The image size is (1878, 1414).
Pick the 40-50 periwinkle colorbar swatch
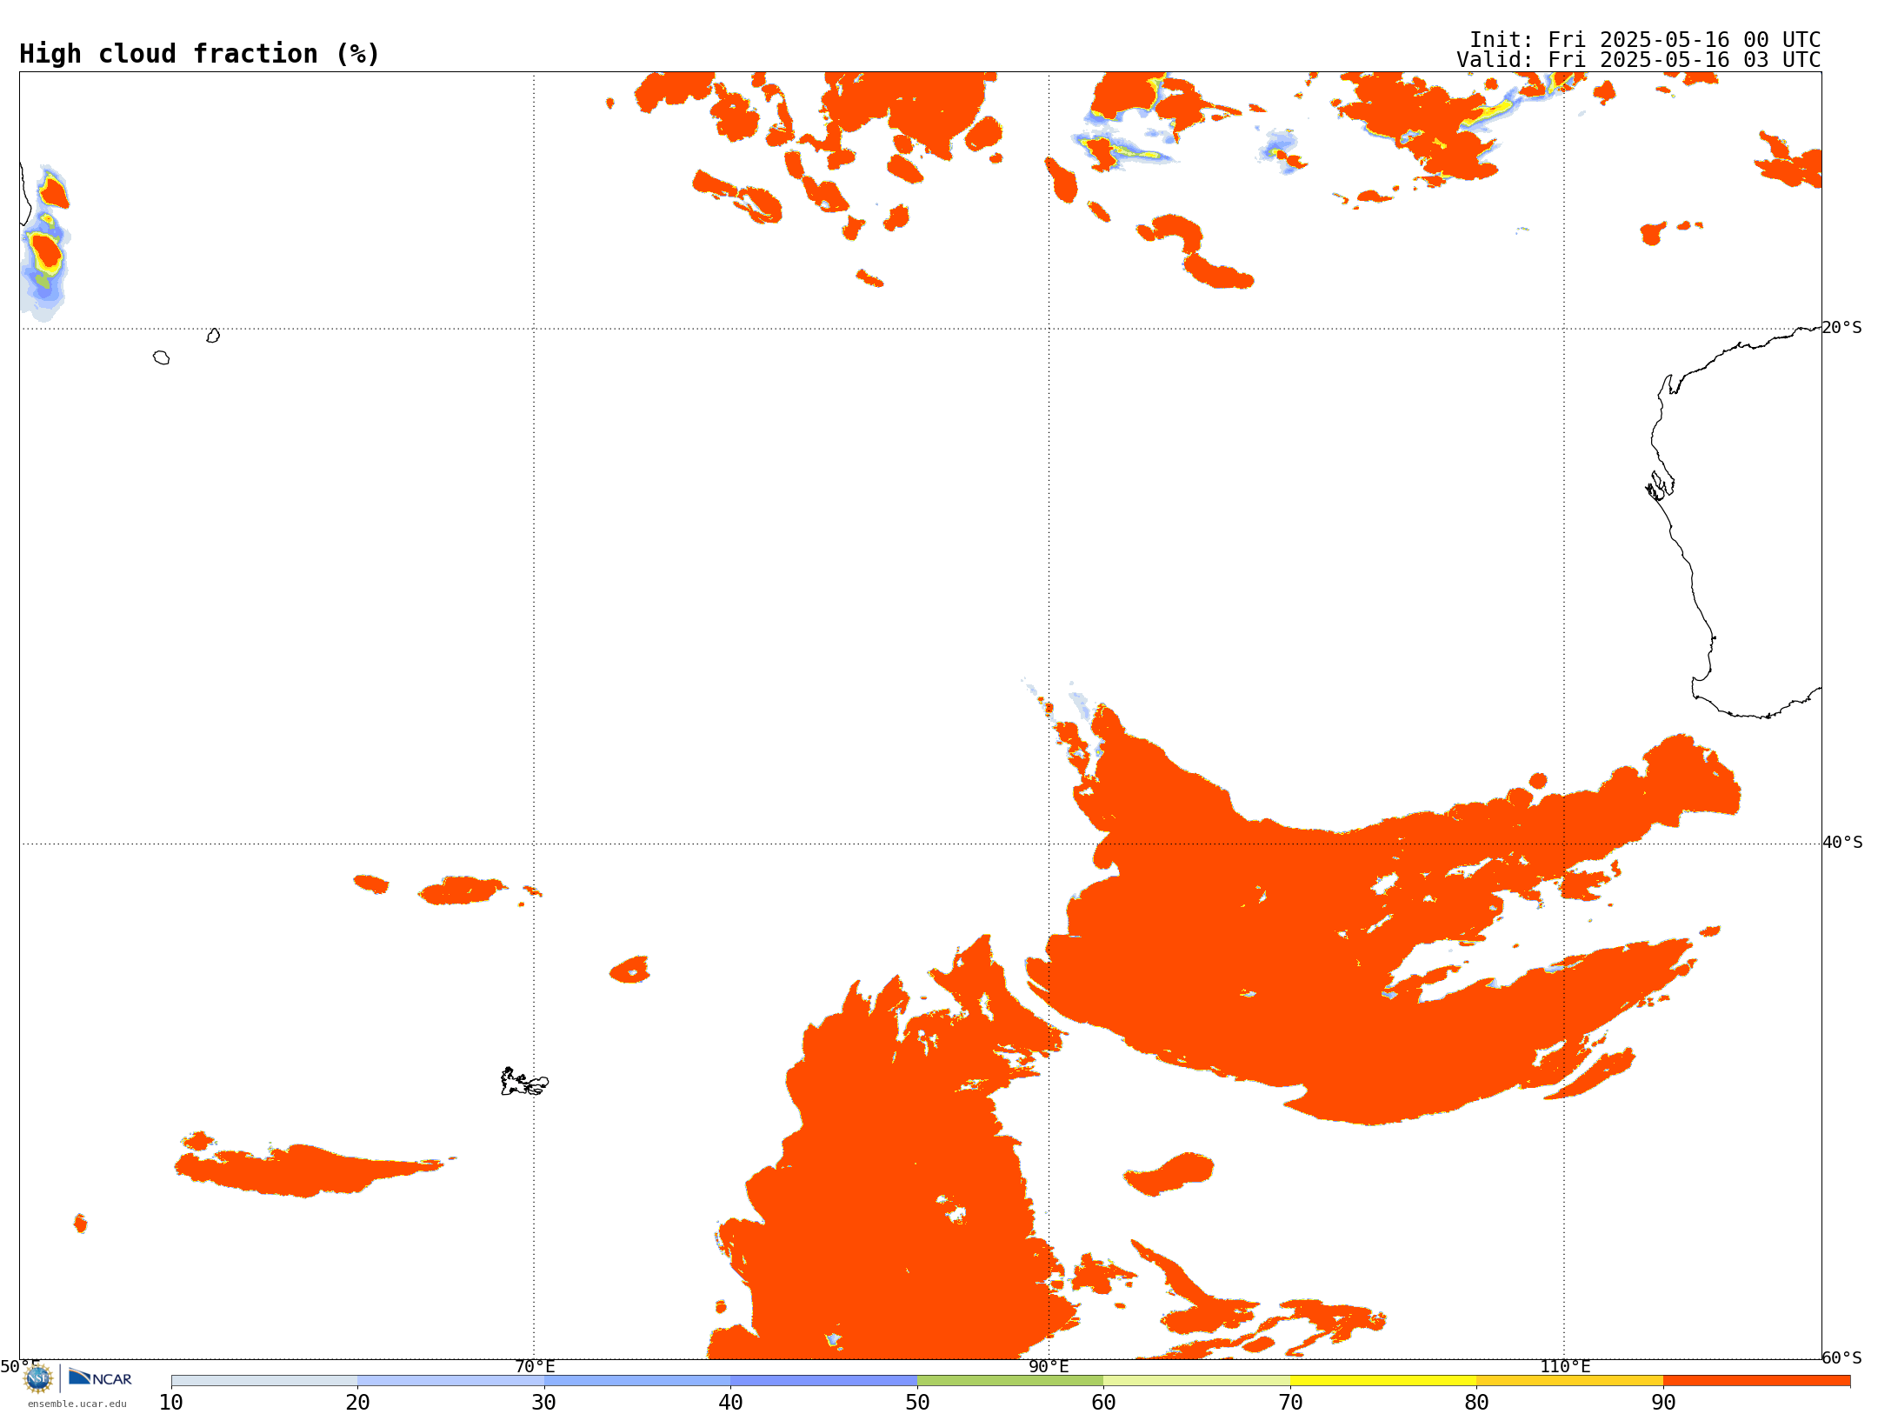823,1381
